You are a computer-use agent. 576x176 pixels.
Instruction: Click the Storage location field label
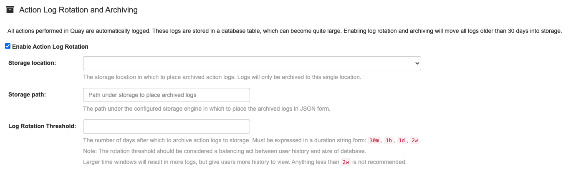point(32,63)
